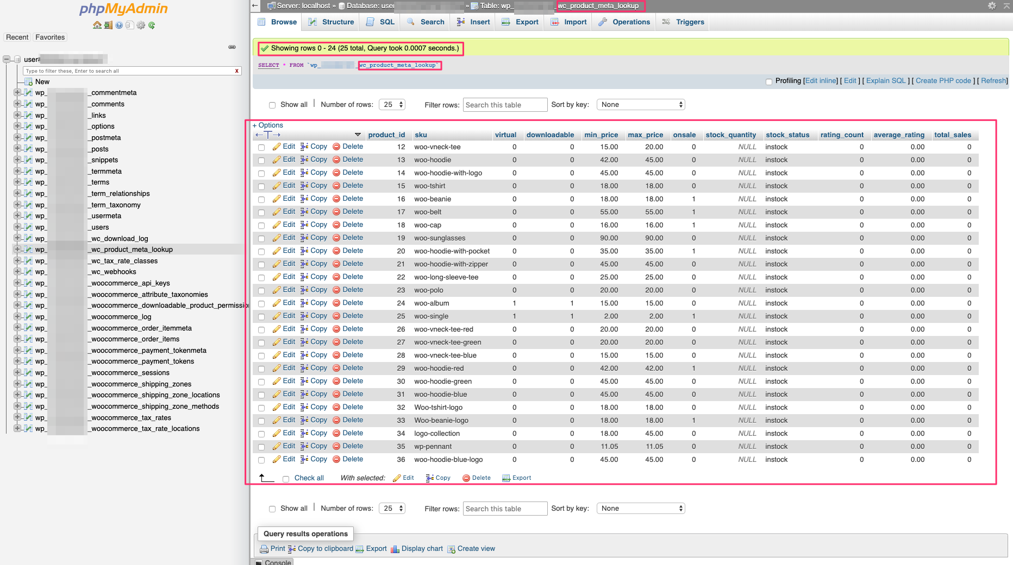The width and height of the screenshot is (1013, 565).
Task: Check the Check all checkbox
Action: (286, 479)
